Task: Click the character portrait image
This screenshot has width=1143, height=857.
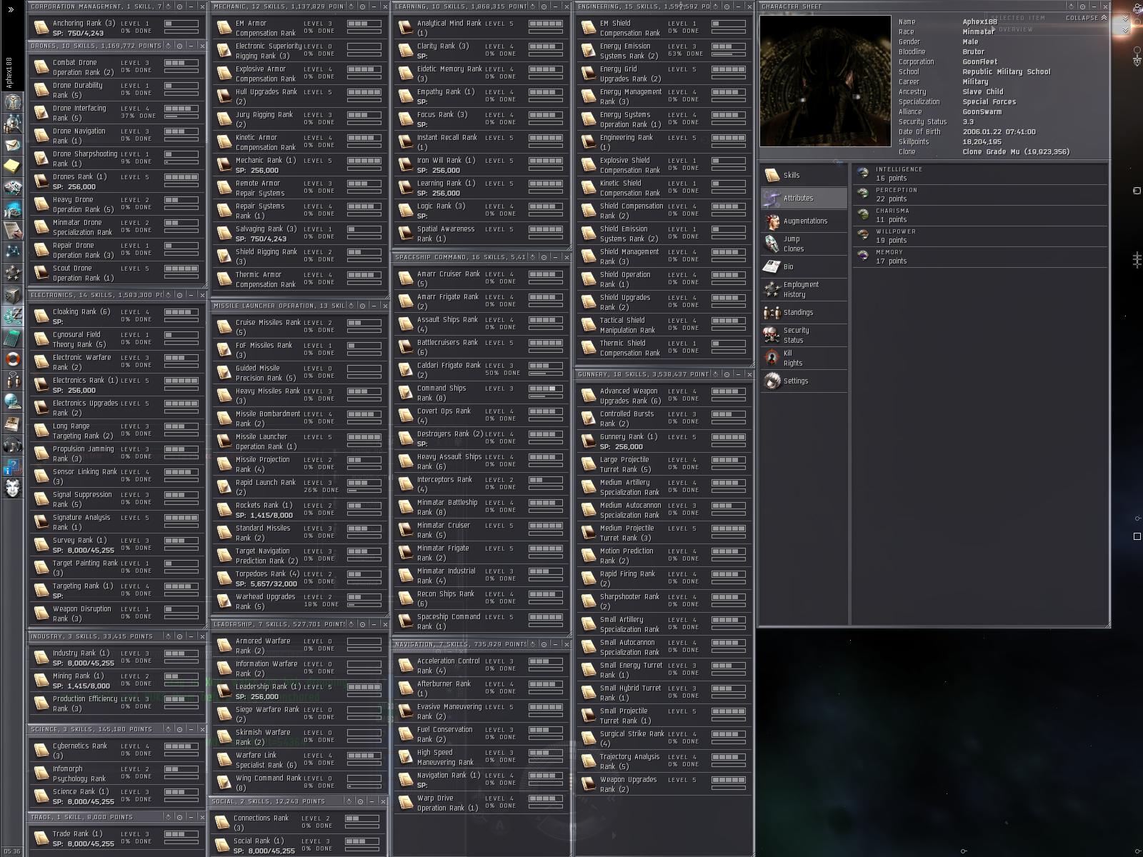Action: click(x=825, y=81)
